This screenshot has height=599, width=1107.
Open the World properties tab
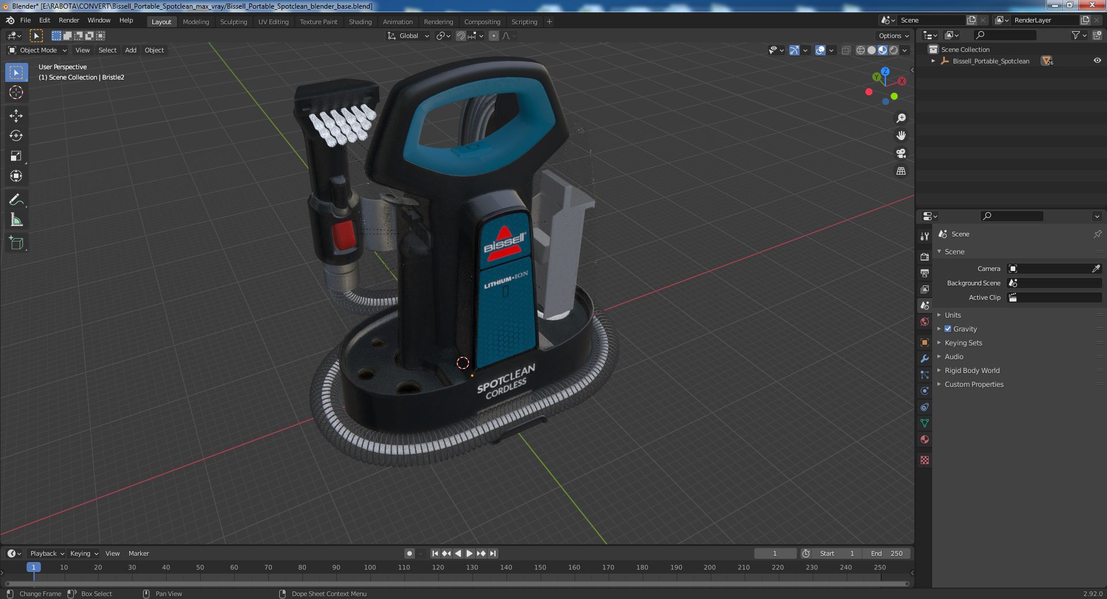pos(925,322)
